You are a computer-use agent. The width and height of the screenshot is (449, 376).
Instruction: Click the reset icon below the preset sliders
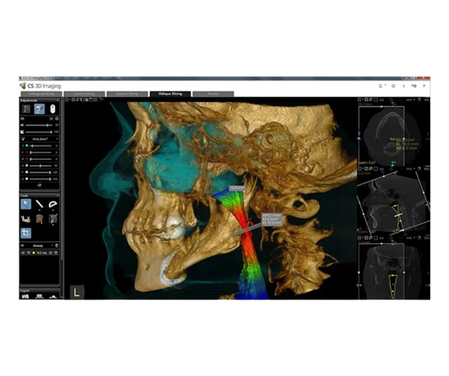39,185
